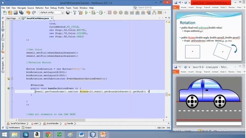
Task: Click File button in Lines.pptx PowerPoint window
Action: tap(176, 72)
